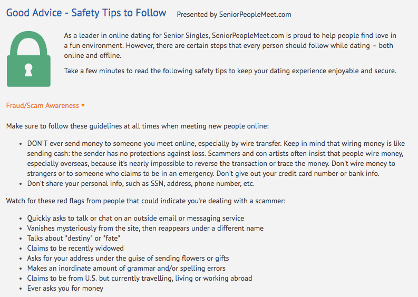This screenshot has height=297, width=418.
Task: Click the 'Ever asks you for money' bullet
Action: tap(65, 288)
